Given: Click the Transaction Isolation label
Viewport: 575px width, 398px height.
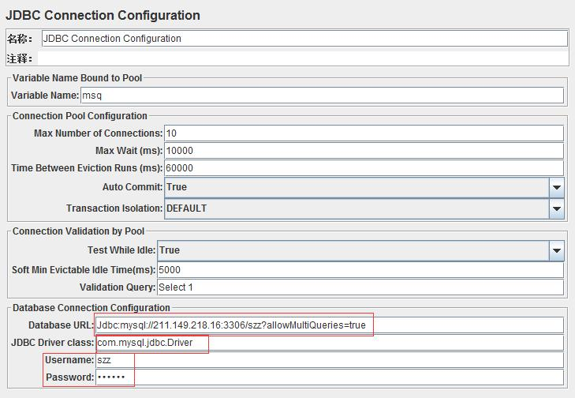Looking at the screenshot, I should point(114,208).
